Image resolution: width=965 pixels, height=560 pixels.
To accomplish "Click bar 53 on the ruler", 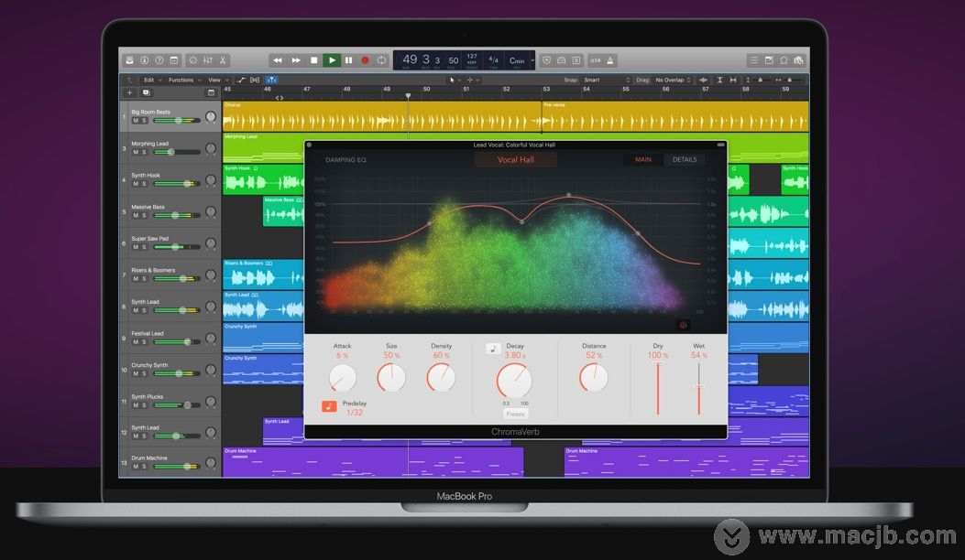I will tap(546, 89).
